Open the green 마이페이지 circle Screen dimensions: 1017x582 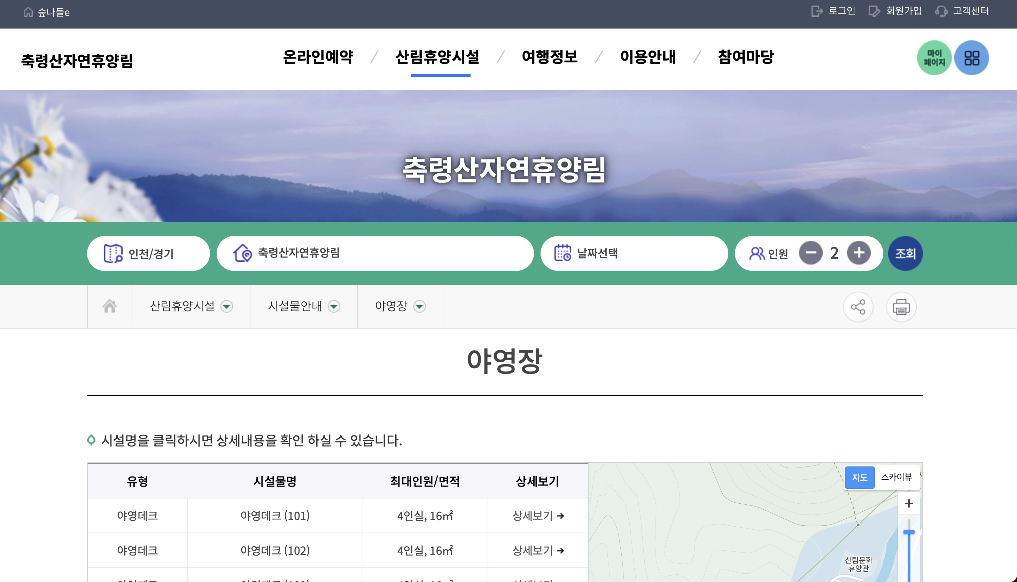coord(934,58)
